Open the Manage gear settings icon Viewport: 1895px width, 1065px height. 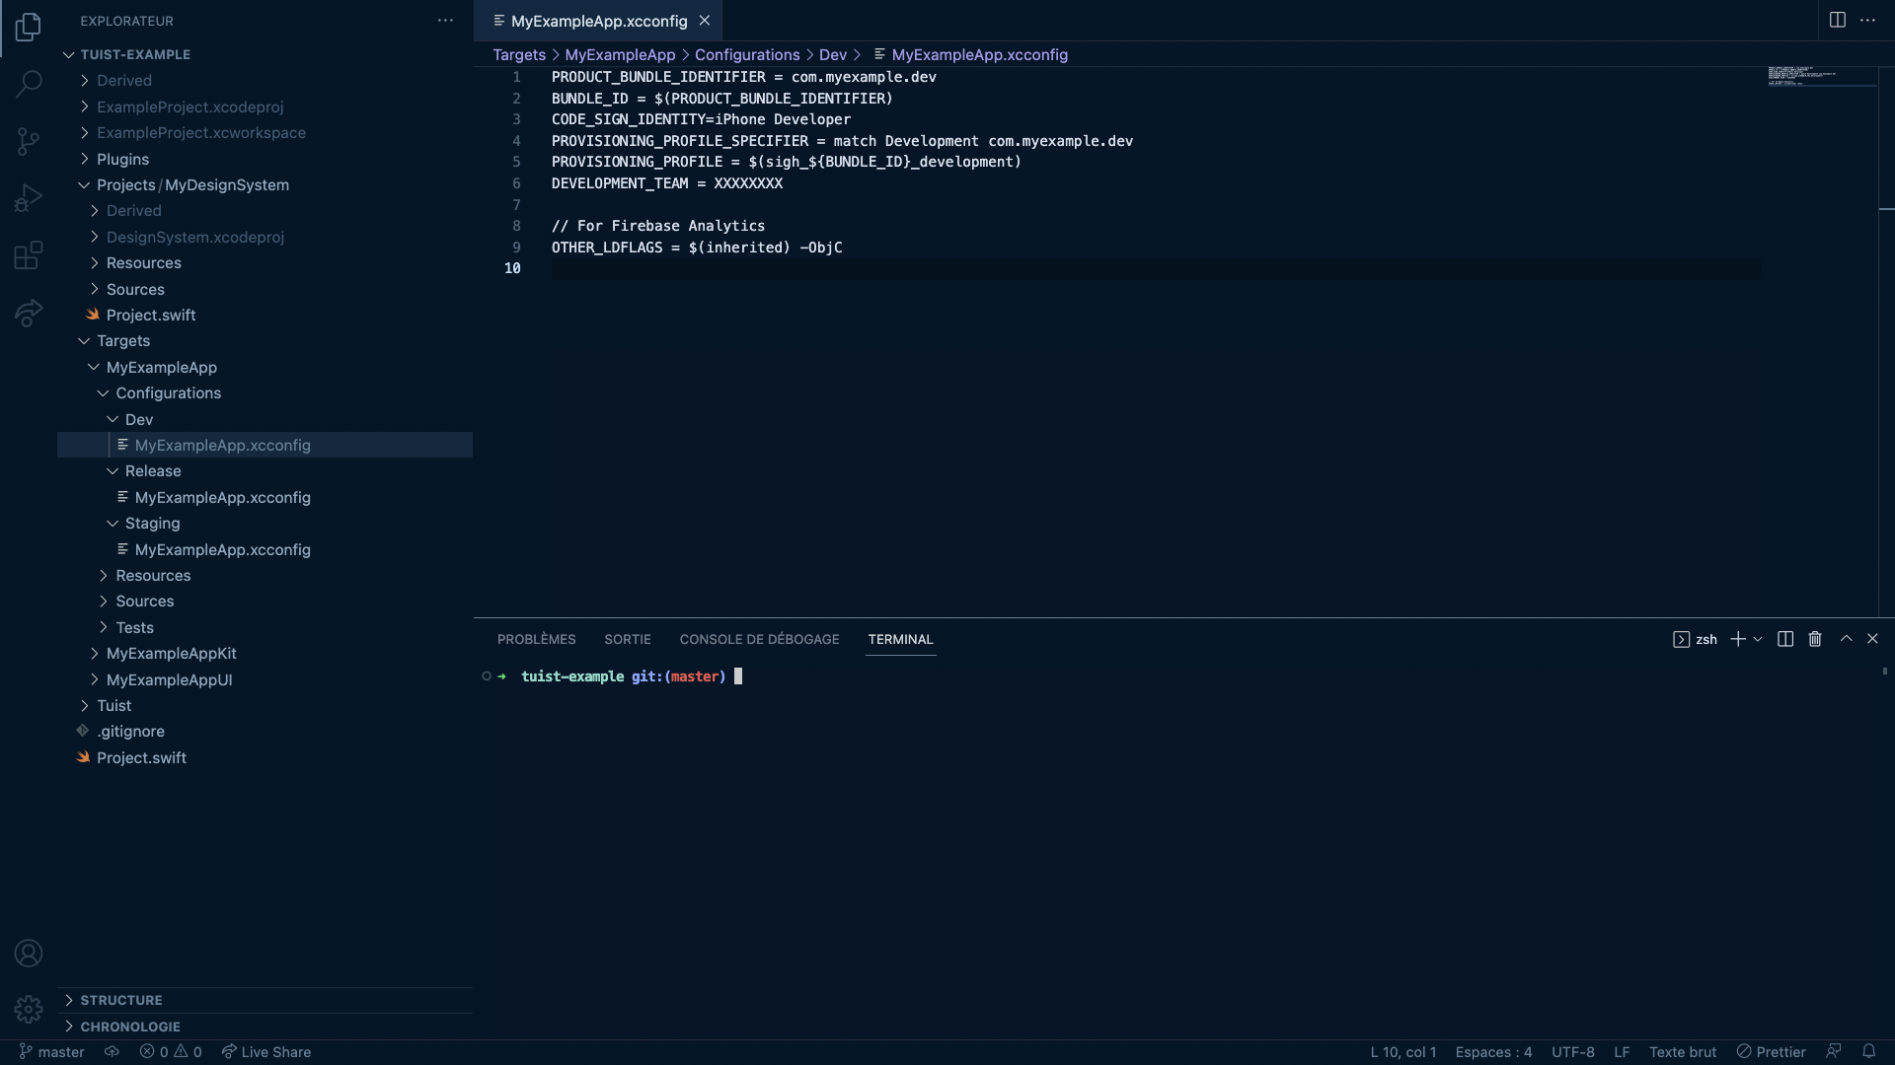click(x=29, y=1009)
